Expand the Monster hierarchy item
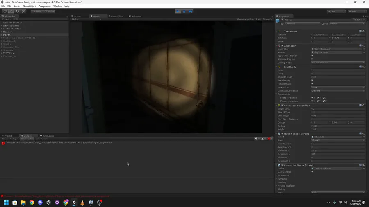 pos(2,32)
